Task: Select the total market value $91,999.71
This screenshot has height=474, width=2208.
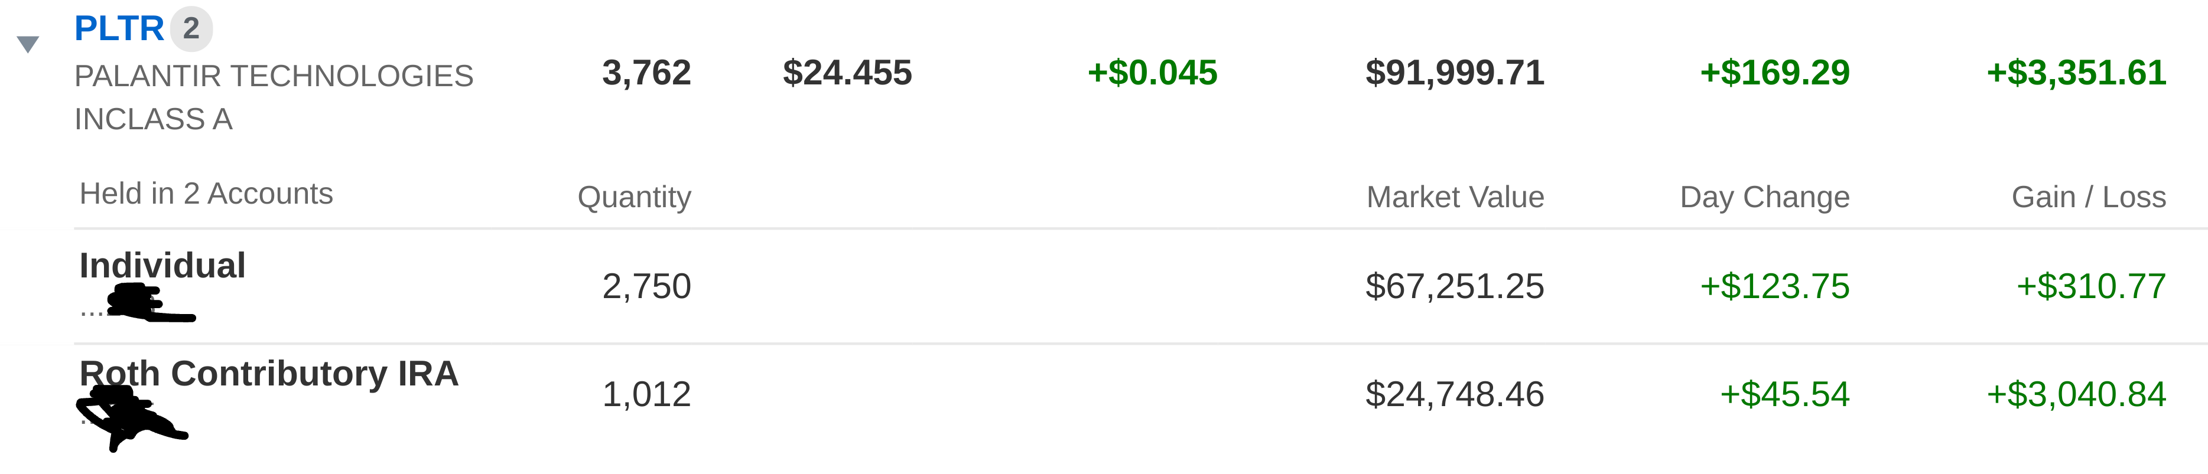Action: click(x=1457, y=74)
